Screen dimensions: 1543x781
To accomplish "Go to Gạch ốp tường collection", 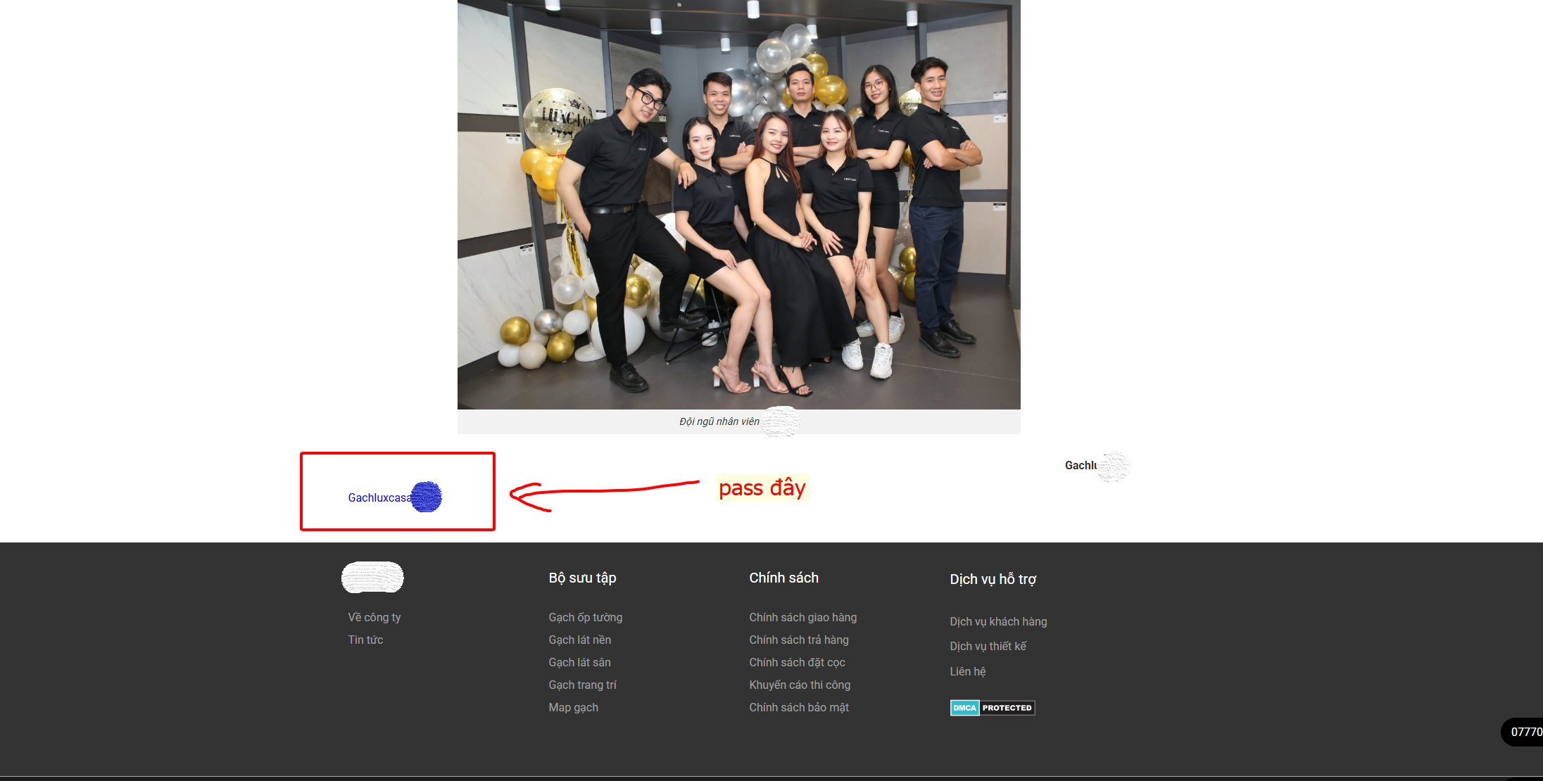I will [585, 617].
